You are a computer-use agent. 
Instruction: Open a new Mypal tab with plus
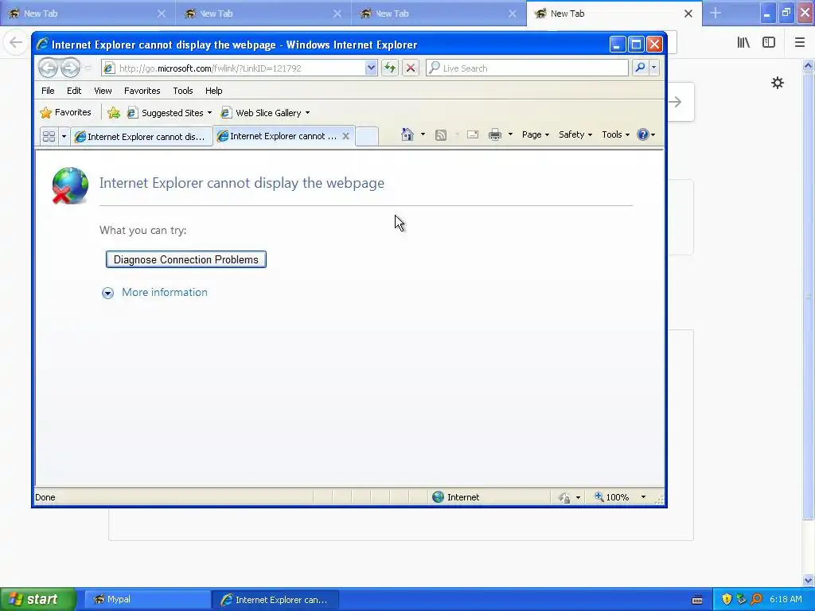(x=716, y=13)
